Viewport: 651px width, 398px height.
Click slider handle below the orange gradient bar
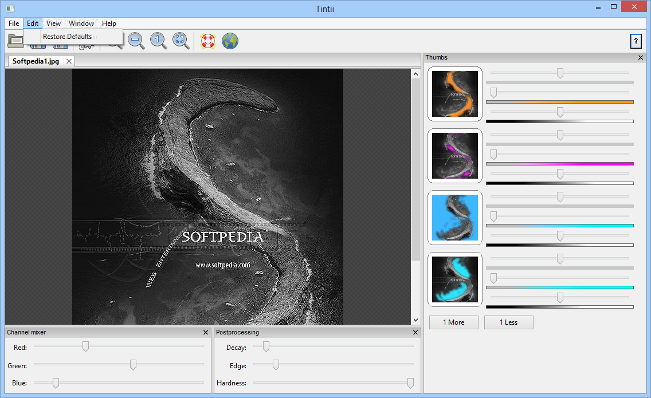[560, 112]
